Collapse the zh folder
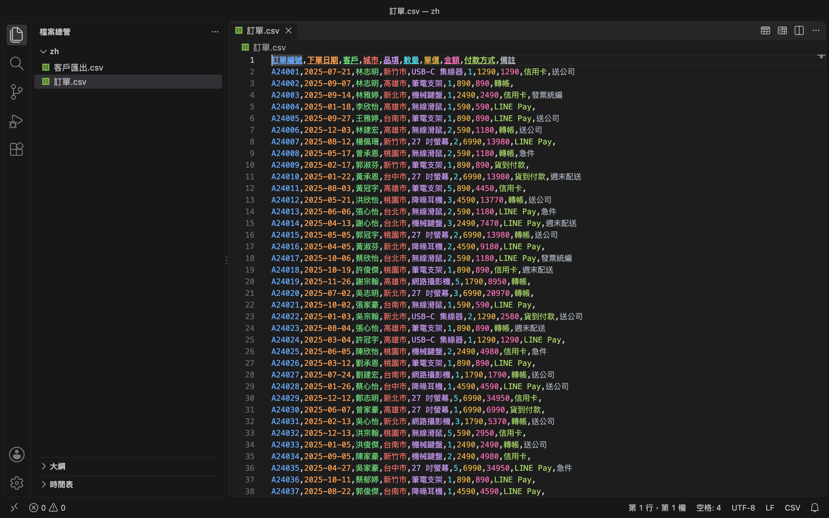 (x=43, y=51)
